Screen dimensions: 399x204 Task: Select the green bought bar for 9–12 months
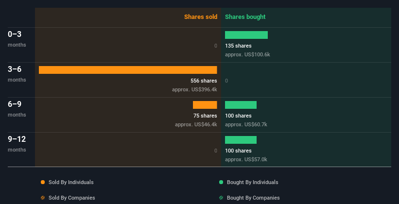coord(241,140)
